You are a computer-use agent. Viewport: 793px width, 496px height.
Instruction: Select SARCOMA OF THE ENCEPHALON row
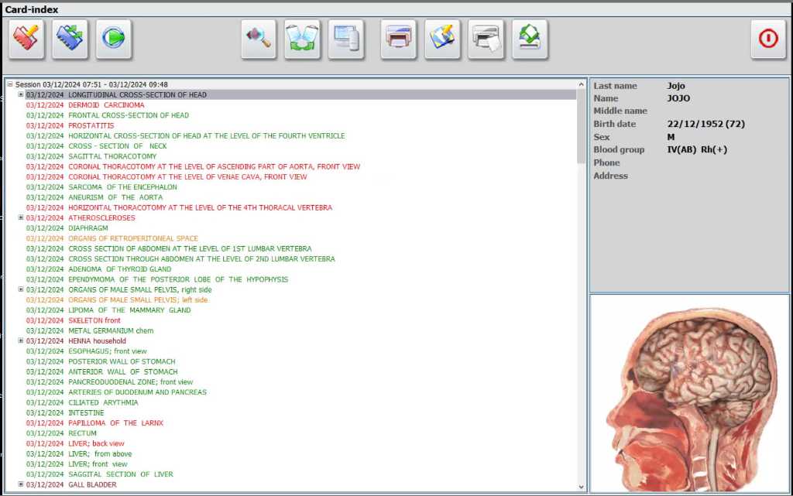click(x=101, y=187)
